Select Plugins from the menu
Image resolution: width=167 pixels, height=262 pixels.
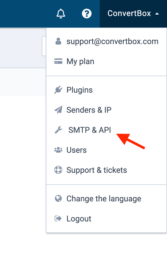coord(106,90)
